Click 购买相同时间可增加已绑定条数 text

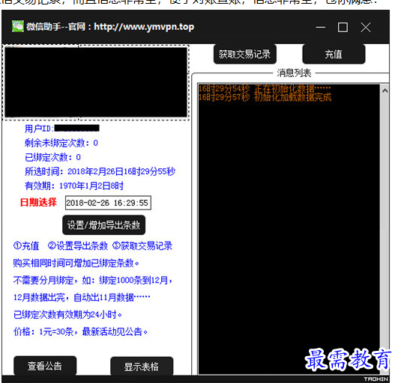click(x=76, y=263)
